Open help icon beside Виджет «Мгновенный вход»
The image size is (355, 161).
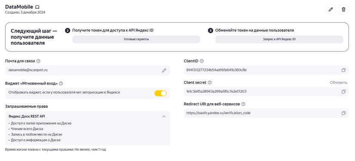click(x=61, y=83)
